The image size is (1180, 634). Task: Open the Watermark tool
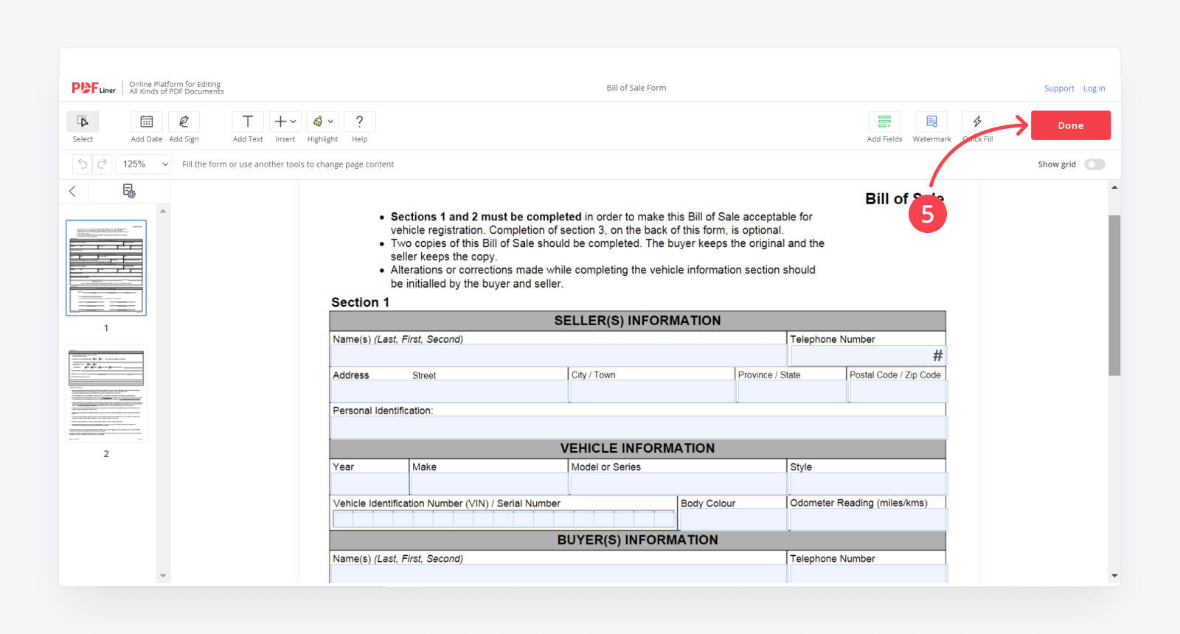click(x=931, y=122)
